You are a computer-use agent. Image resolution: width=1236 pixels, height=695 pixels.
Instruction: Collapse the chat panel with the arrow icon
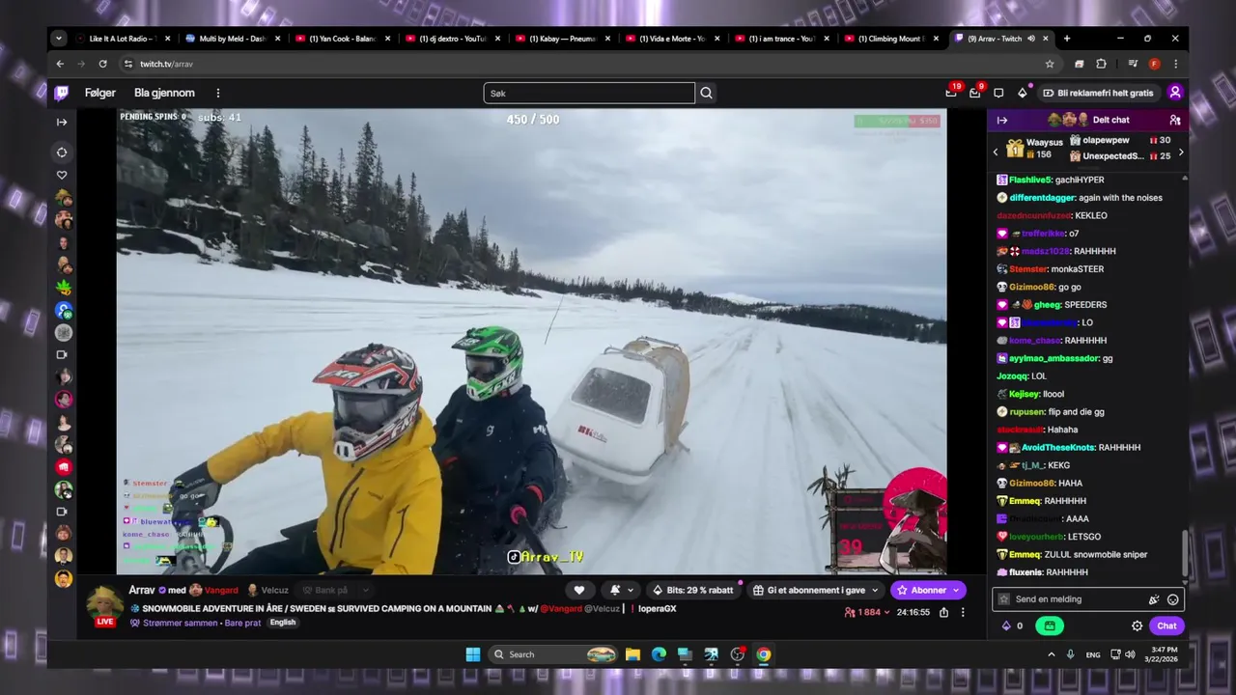1002,120
